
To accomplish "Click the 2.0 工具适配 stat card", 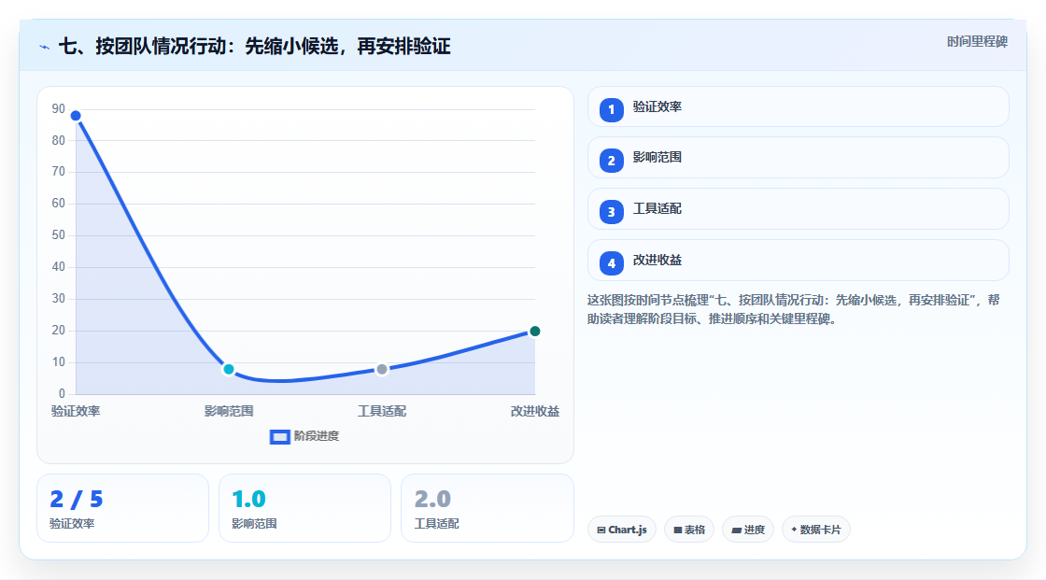I will pos(487,508).
